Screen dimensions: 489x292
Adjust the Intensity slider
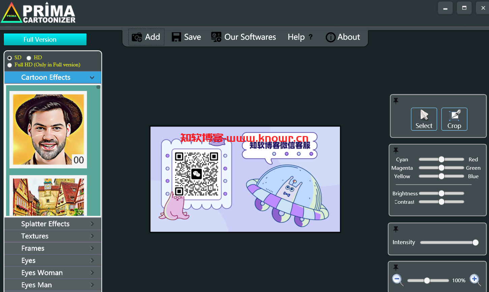[x=449, y=242]
